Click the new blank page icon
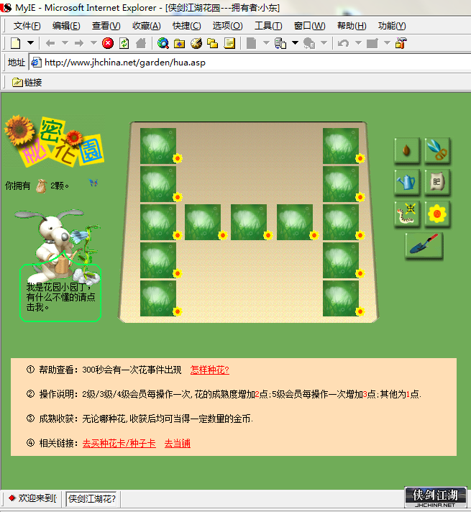This screenshot has height=512, width=471. (15, 43)
